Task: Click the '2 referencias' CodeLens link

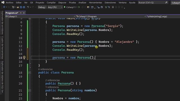Action: pyautogui.click(x=53, y=80)
